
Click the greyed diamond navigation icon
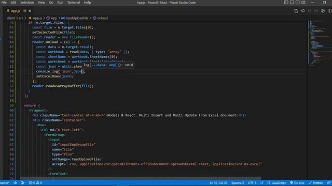(x=310, y=11)
